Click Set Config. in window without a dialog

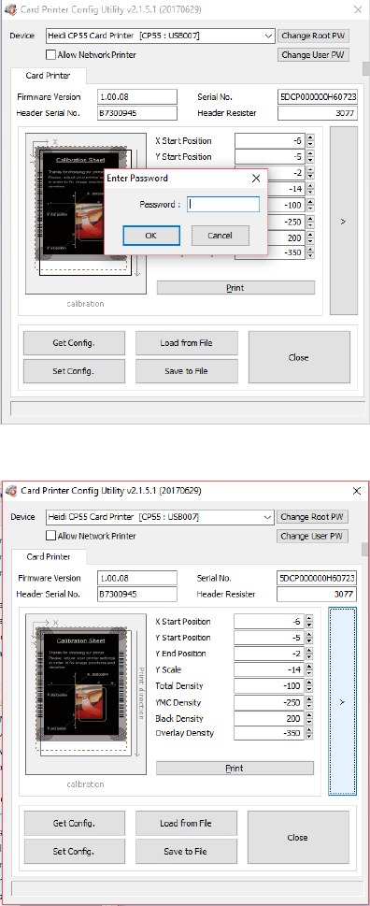click(x=74, y=851)
